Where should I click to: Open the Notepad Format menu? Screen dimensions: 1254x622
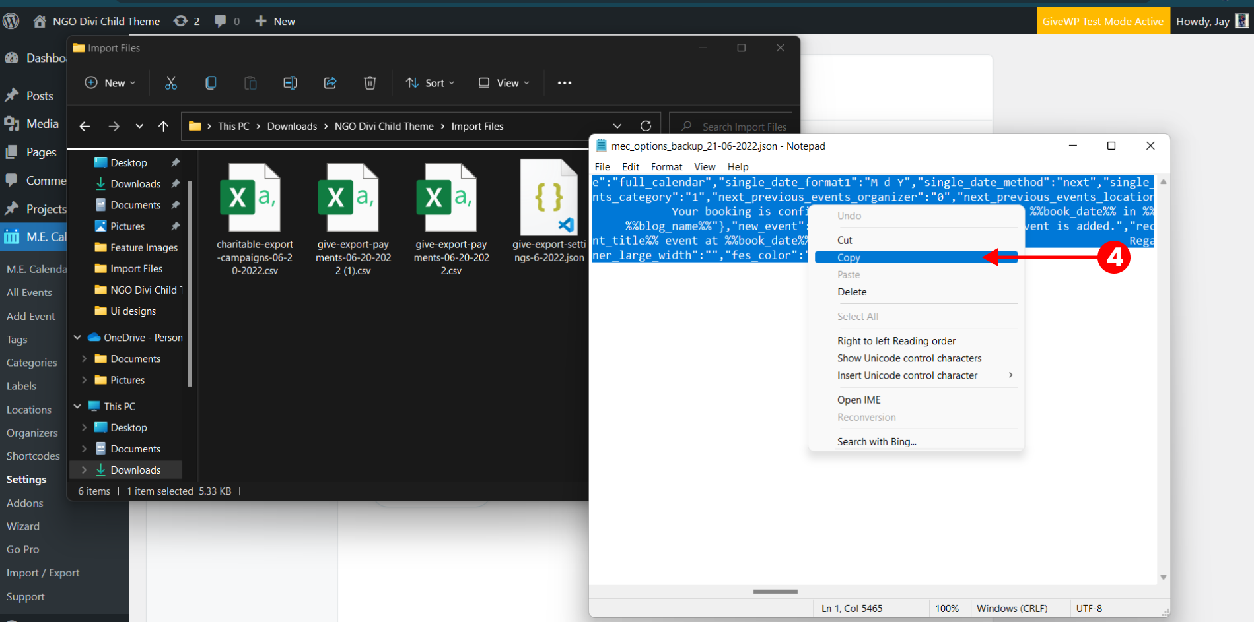coord(666,167)
